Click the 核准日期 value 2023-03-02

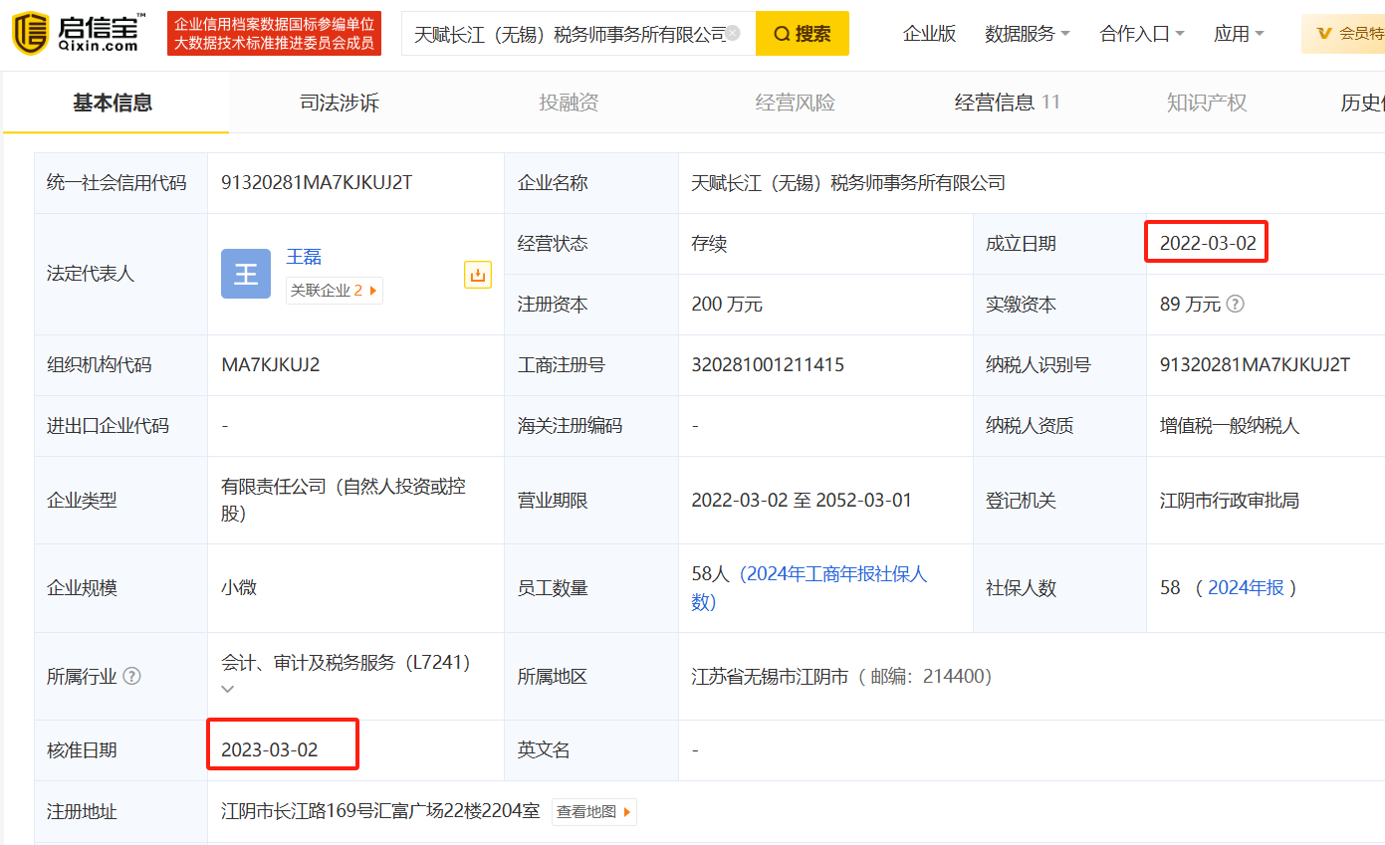[x=270, y=750]
